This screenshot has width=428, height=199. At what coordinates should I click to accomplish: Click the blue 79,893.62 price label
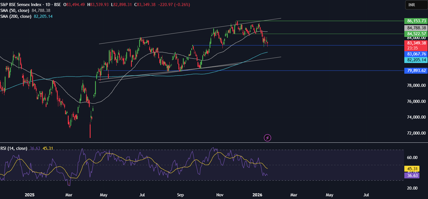click(x=416, y=71)
